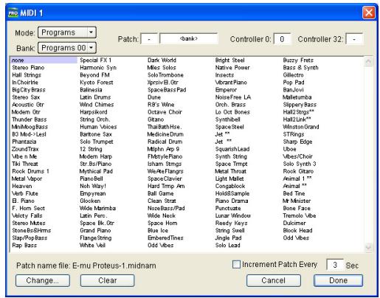Select the Stereo Piano patch

28,68
